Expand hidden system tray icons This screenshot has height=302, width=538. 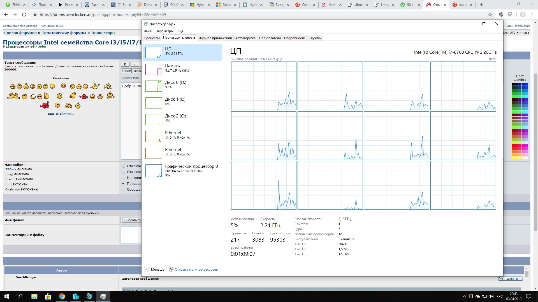(x=464, y=296)
